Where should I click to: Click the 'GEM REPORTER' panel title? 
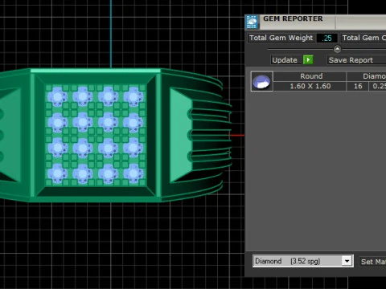point(293,18)
